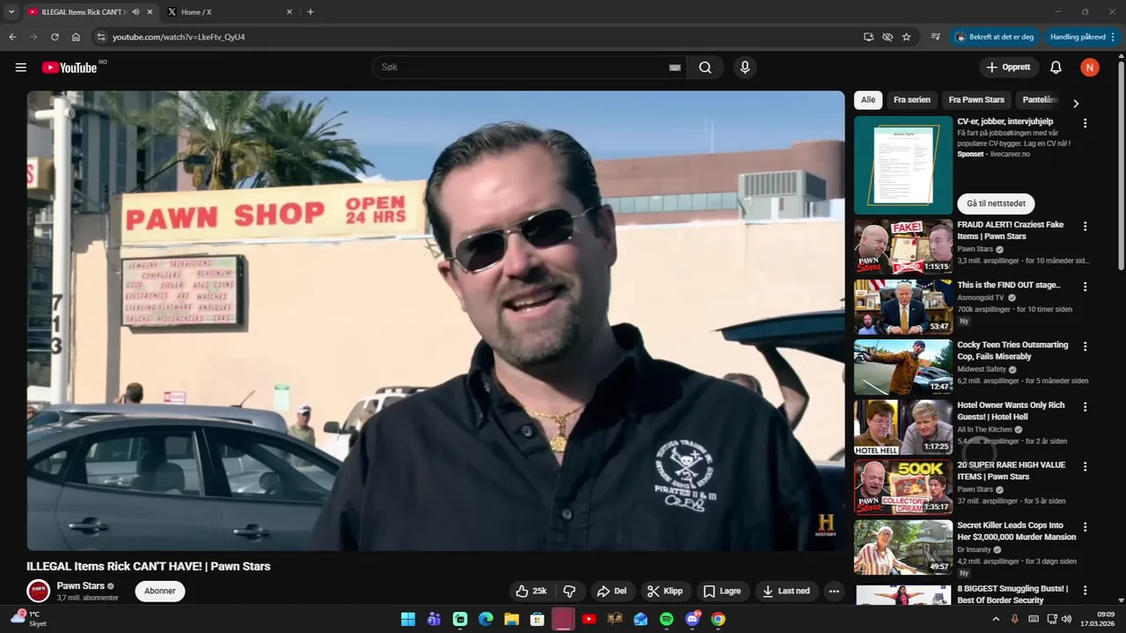Save video to playlist with Lagre
1126x633 pixels.
(721, 591)
